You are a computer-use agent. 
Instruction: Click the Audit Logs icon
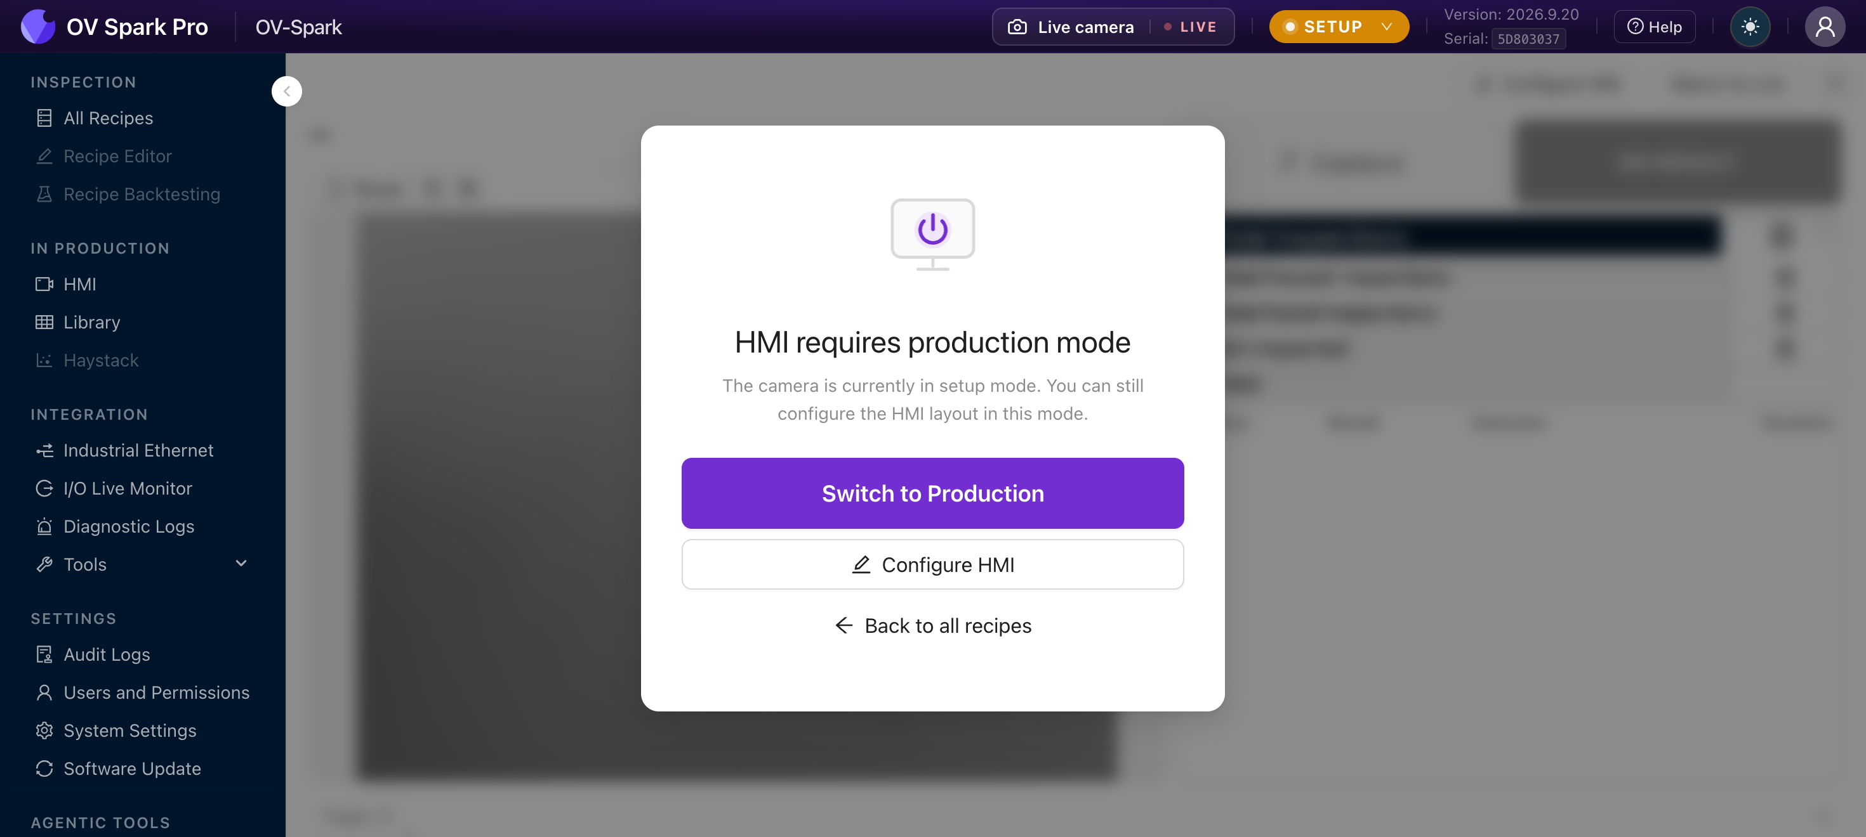coord(44,654)
